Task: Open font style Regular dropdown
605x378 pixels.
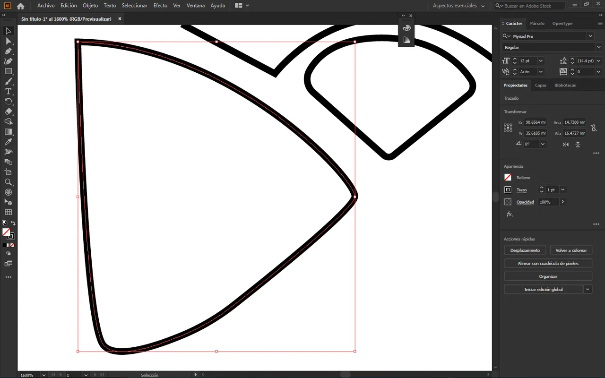Action: pos(598,47)
